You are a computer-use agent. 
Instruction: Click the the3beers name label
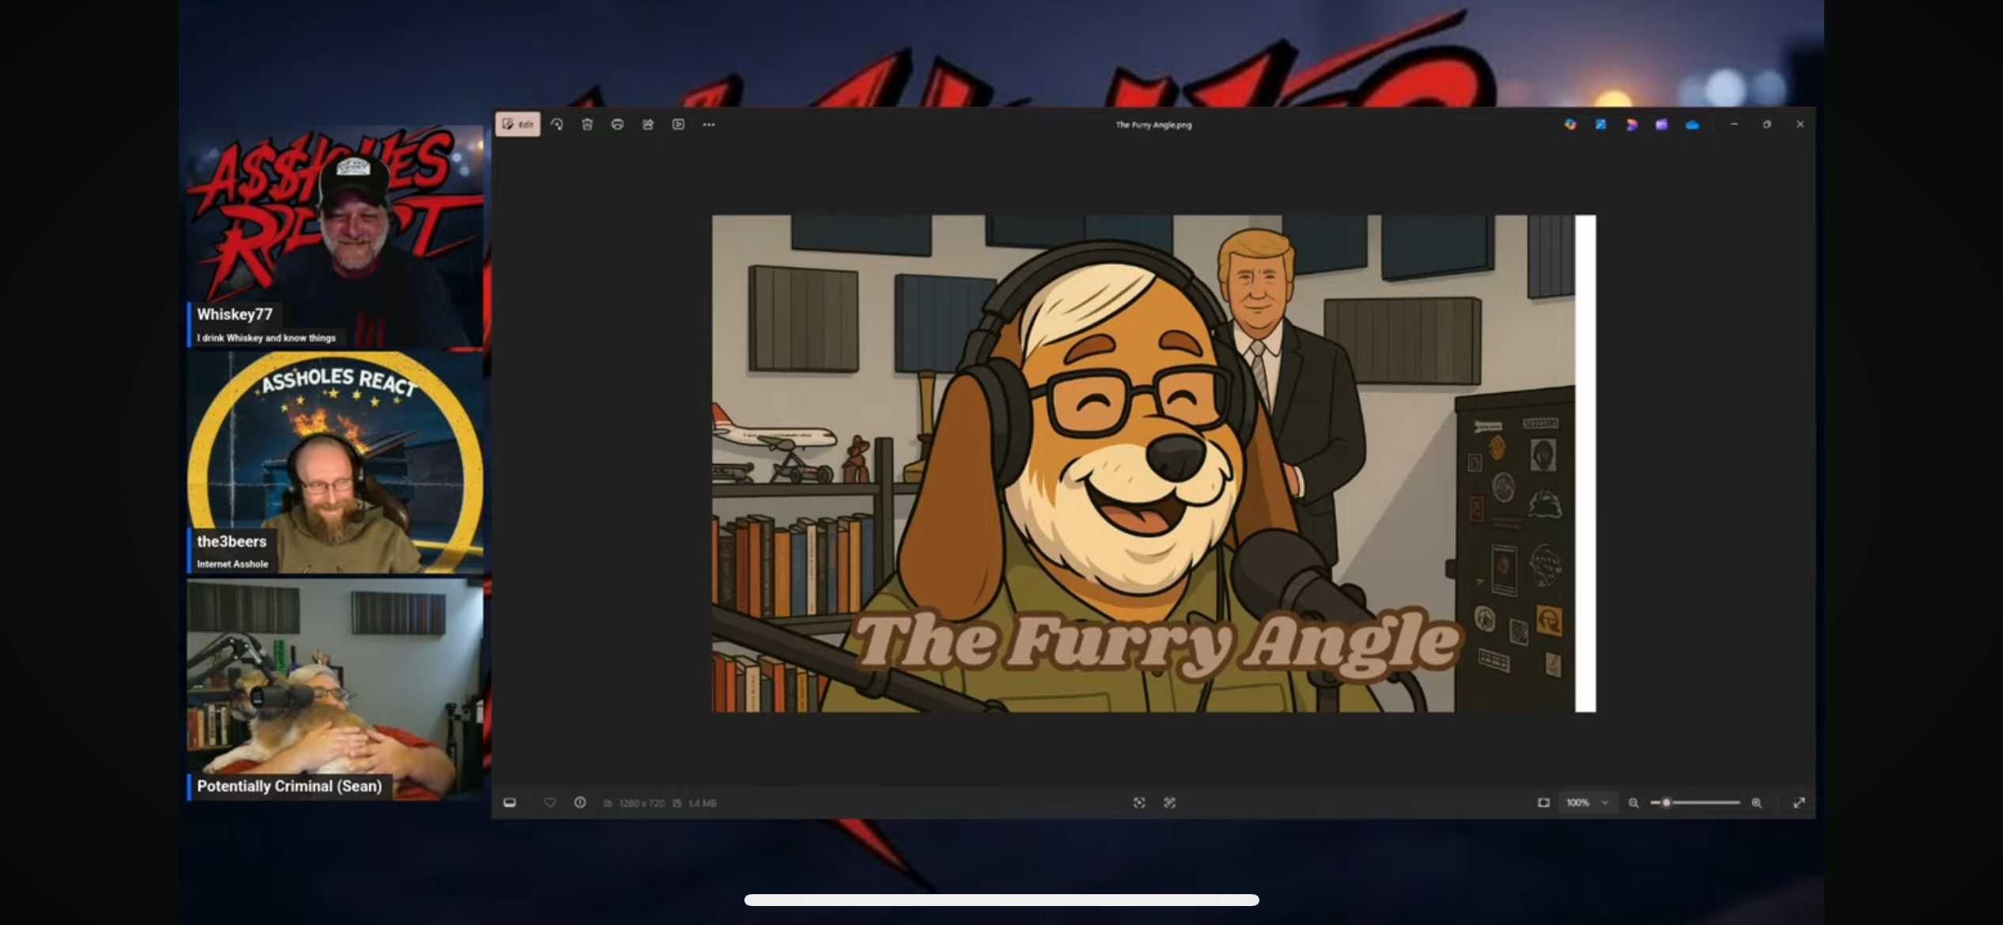click(x=231, y=542)
